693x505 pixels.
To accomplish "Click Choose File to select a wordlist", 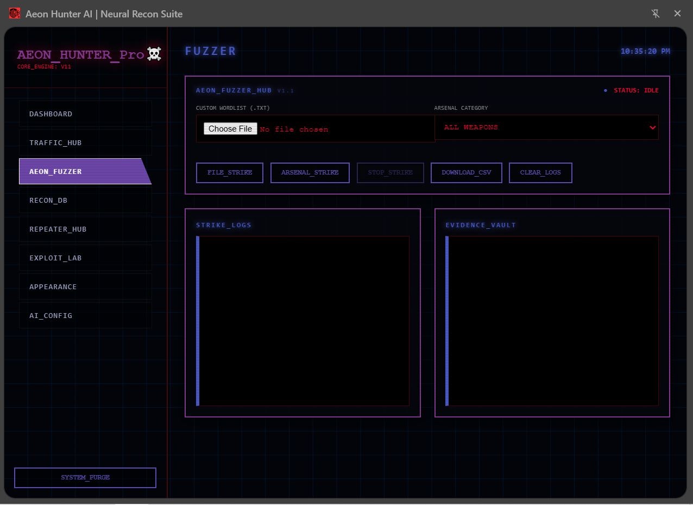I will tap(230, 128).
